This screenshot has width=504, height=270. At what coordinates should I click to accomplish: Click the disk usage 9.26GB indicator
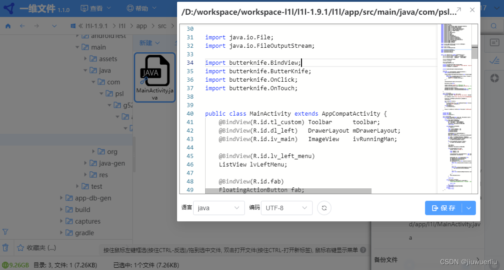[x=16, y=265]
